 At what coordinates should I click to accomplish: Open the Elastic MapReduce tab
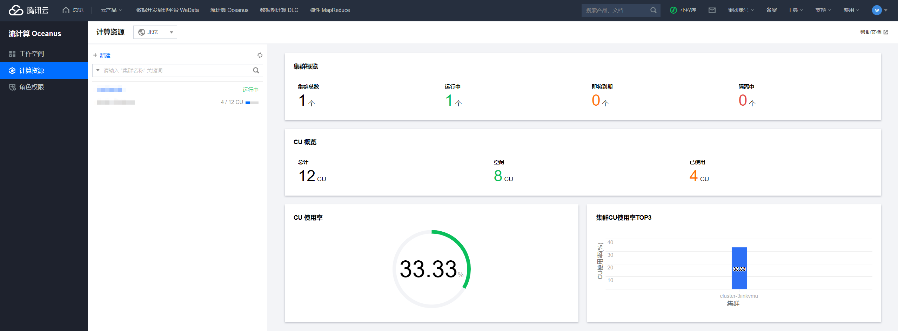(329, 10)
